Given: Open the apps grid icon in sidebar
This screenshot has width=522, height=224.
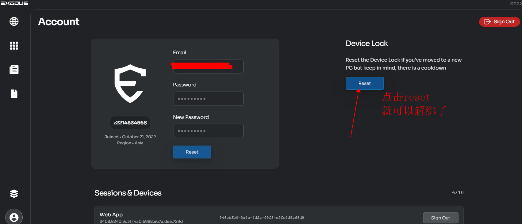Looking at the screenshot, I should tap(14, 46).
